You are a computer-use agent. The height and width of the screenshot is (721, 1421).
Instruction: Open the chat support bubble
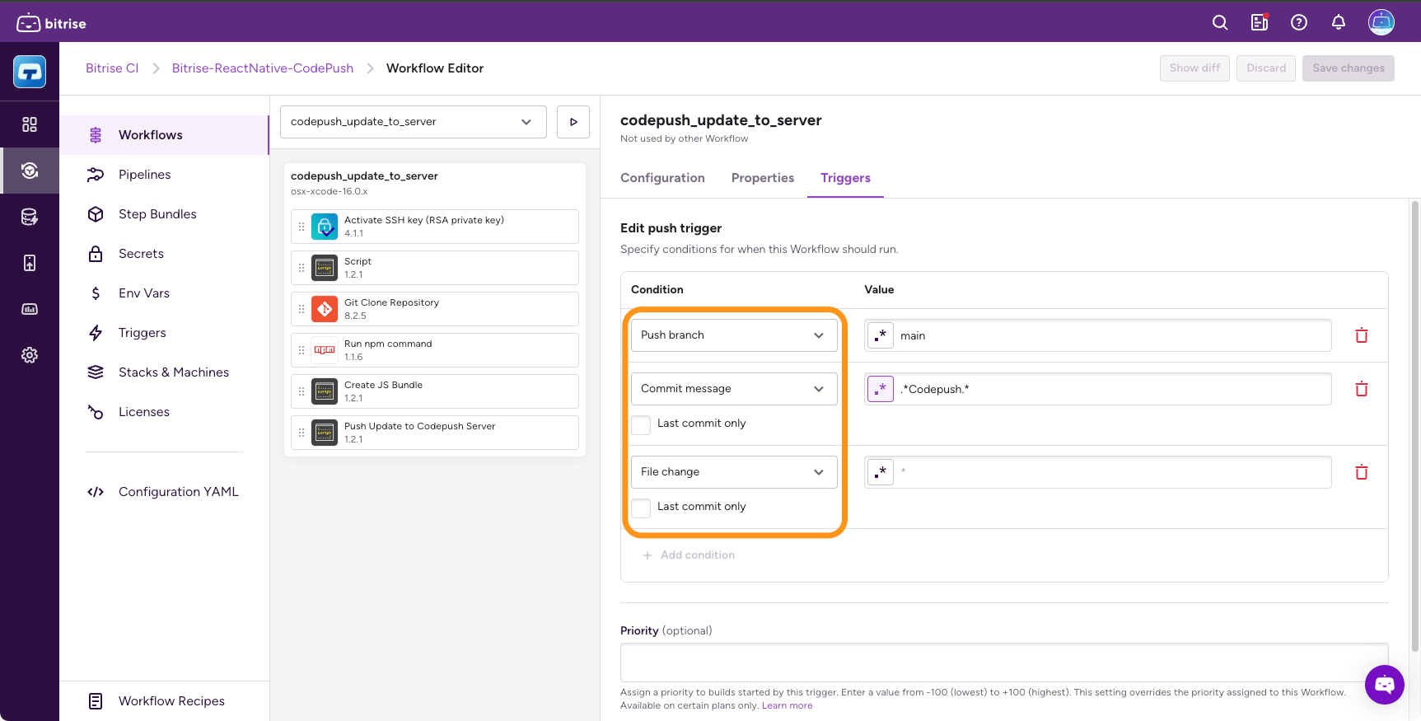point(1384,684)
